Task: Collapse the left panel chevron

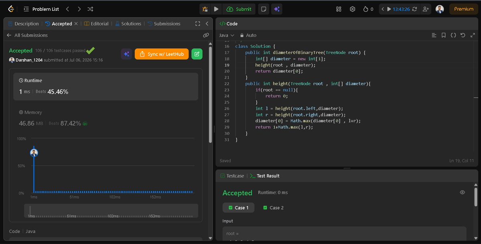Action: (x=207, y=24)
